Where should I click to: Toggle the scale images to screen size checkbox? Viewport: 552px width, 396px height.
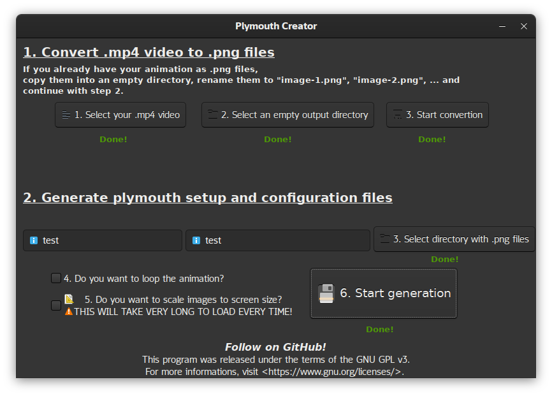click(56, 305)
